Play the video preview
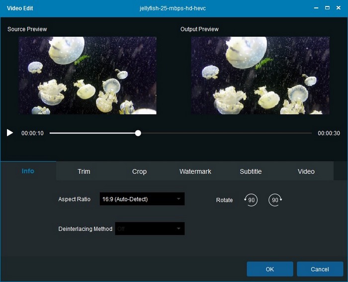The image size is (348, 282). tap(10, 133)
